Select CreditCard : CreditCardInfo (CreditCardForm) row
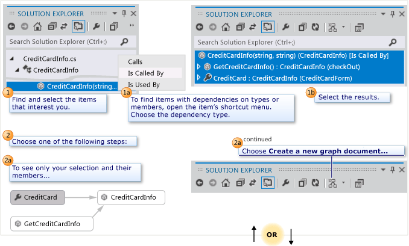409x246 pixels. pyautogui.click(x=299, y=78)
